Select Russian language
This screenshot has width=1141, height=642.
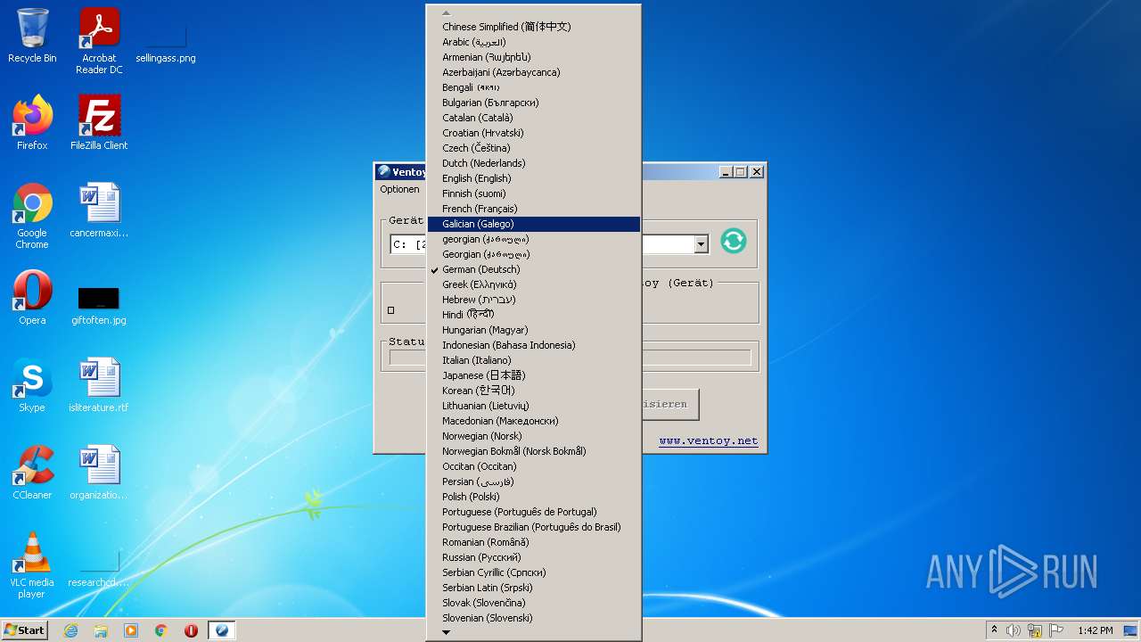(534, 557)
